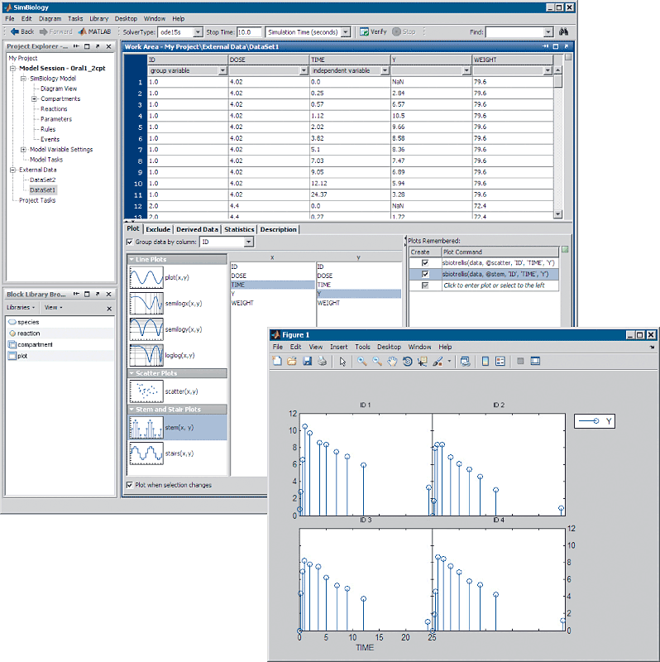660x662 pixels.
Task: Click the Back navigation arrow
Action: click(22, 31)
